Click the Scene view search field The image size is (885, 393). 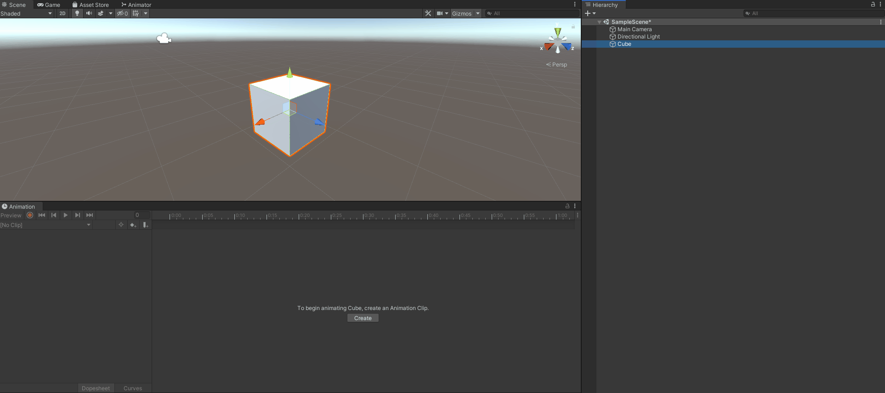[x=532, y=13]
